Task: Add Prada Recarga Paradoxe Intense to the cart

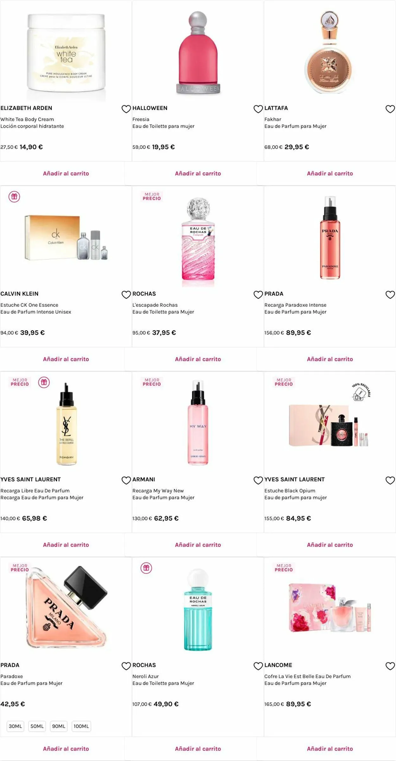Action: click(330, 359)
